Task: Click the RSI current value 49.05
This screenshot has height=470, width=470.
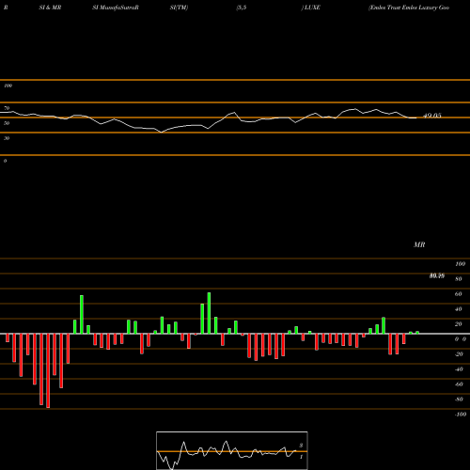Action: (432, 116)
